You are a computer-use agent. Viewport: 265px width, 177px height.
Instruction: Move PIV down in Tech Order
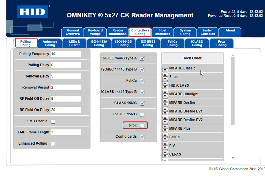click(x=165, y=147)
